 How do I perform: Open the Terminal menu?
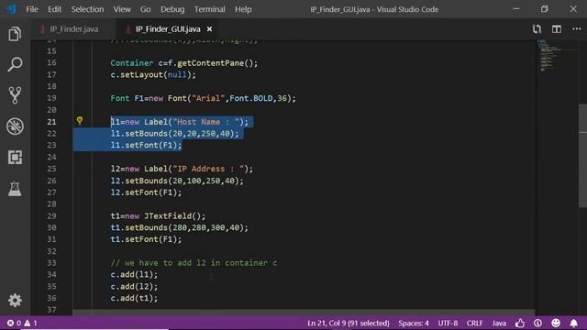pyautogui.click(x=209, y=9)
